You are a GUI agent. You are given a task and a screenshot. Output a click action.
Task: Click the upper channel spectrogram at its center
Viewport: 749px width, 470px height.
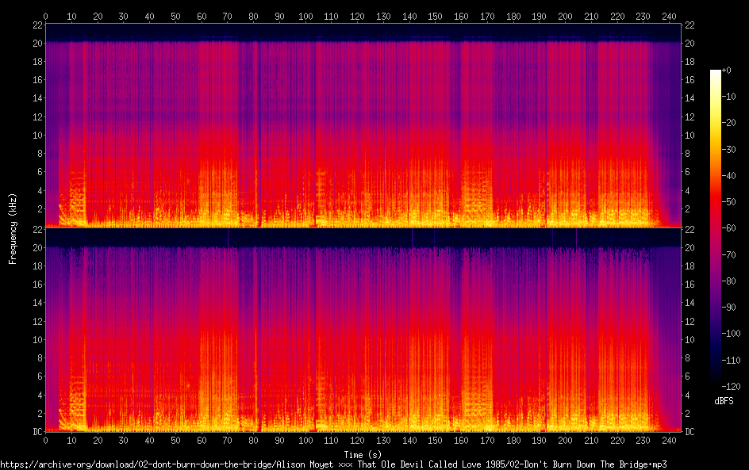[364, 125]
